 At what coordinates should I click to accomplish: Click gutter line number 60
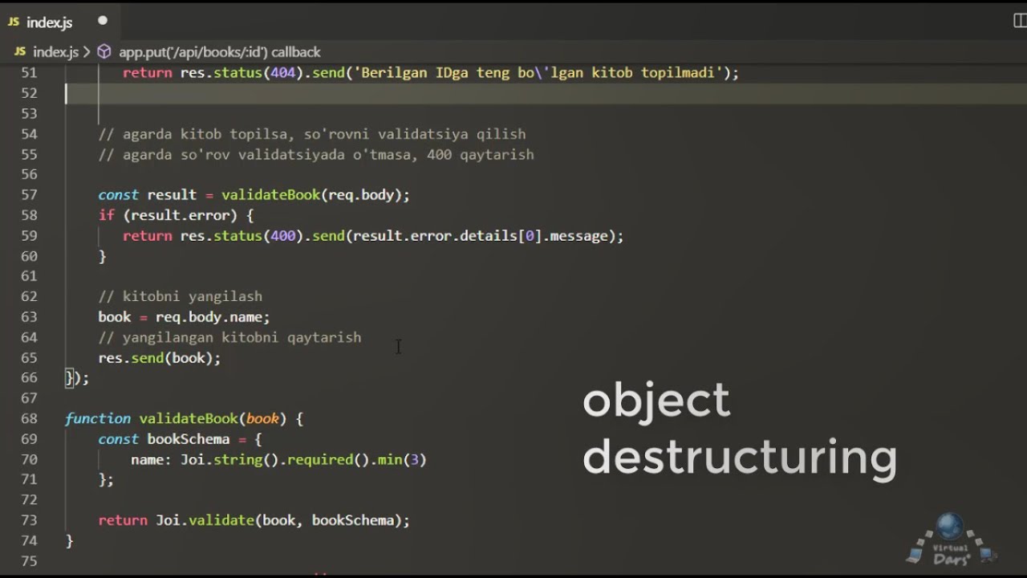click(x=29, y=256)
